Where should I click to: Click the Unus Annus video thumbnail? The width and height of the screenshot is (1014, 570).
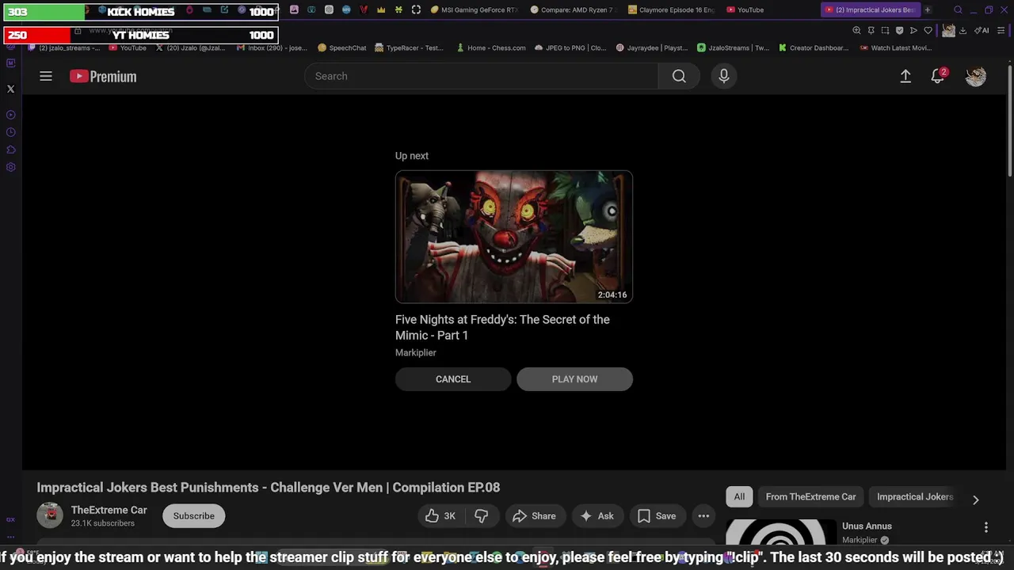tap(781, 532)
